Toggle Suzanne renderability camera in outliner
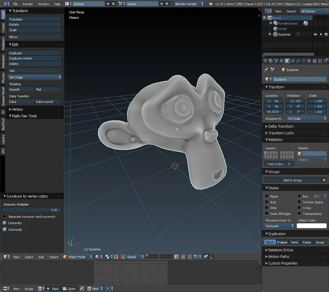 tap(326, 34)
